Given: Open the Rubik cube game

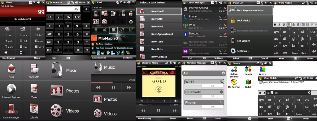Looking at the screenshot, I should pos(248,84).
